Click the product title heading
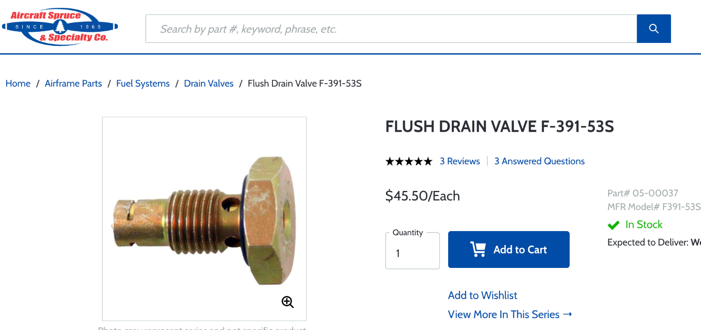Screen dimensions: 701x330 tap(500, 126)
